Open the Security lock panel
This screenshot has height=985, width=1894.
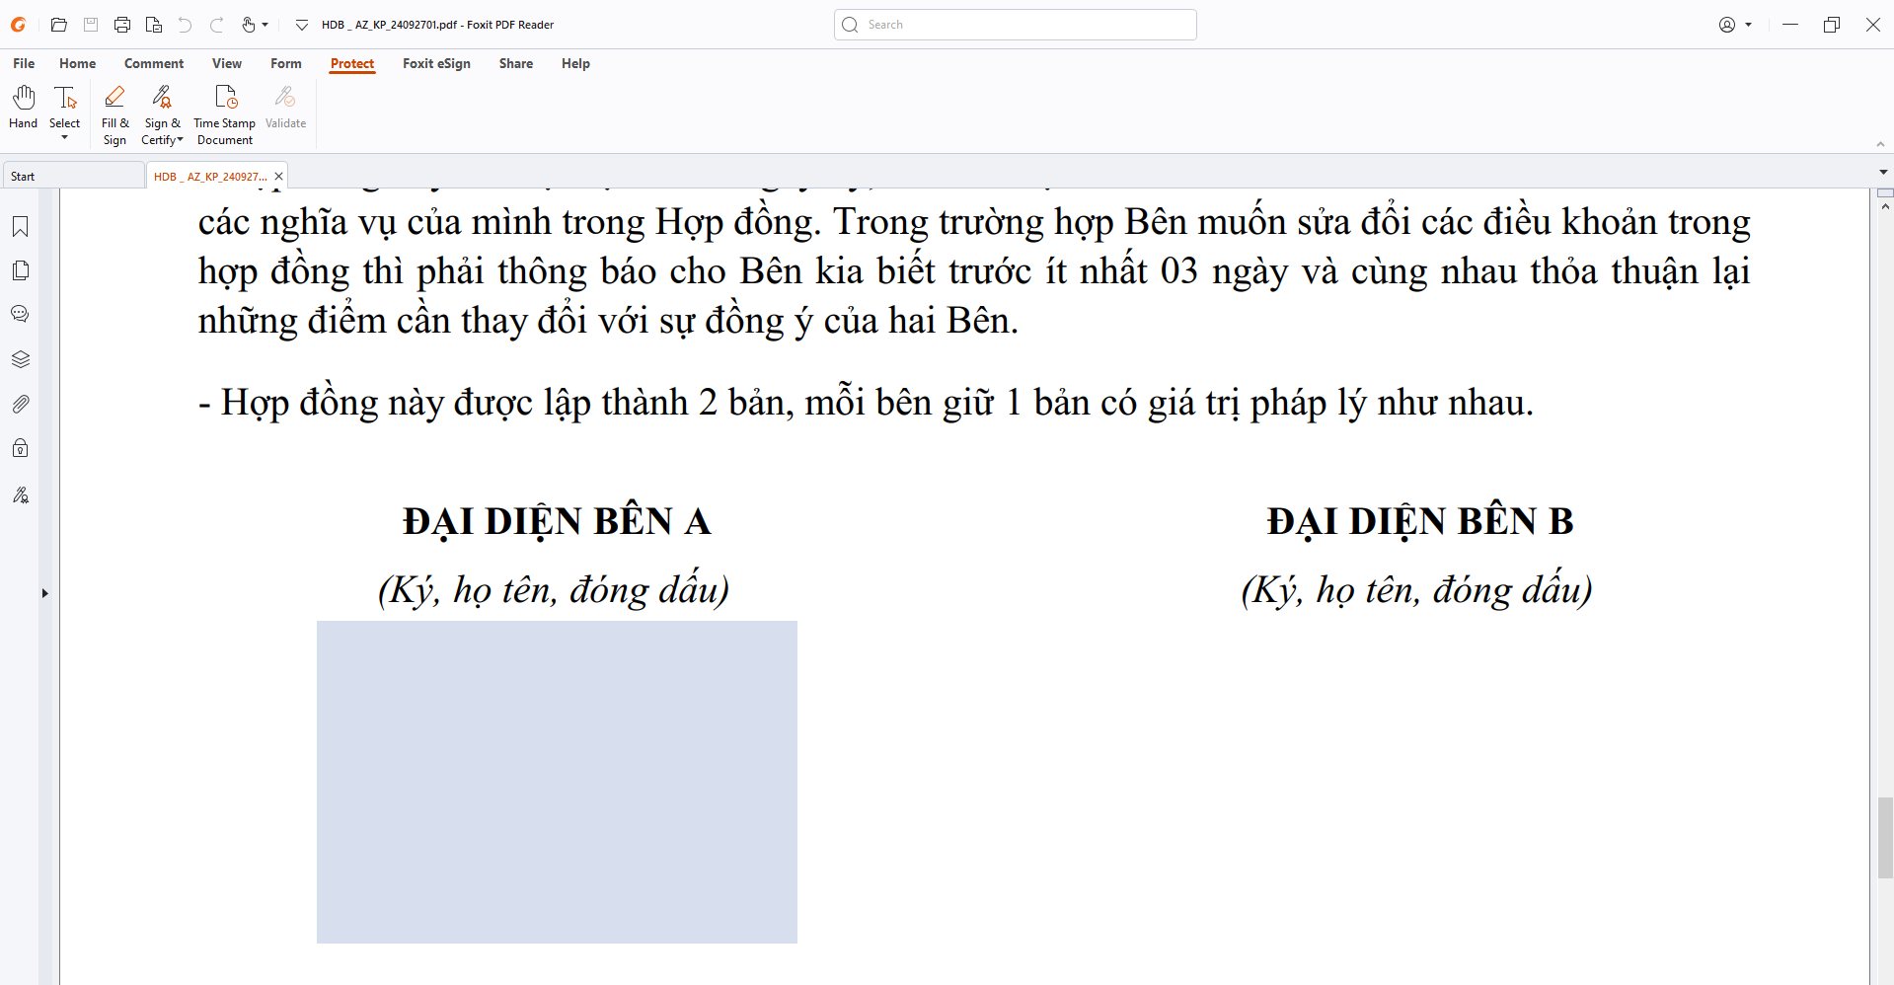[20, 448]
